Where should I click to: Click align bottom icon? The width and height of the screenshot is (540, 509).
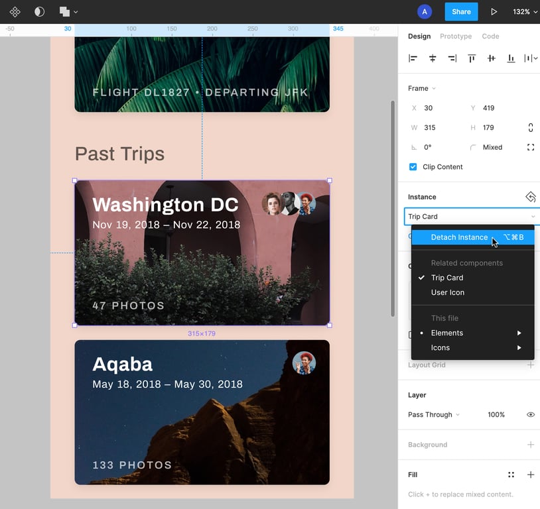coord(511,58)
